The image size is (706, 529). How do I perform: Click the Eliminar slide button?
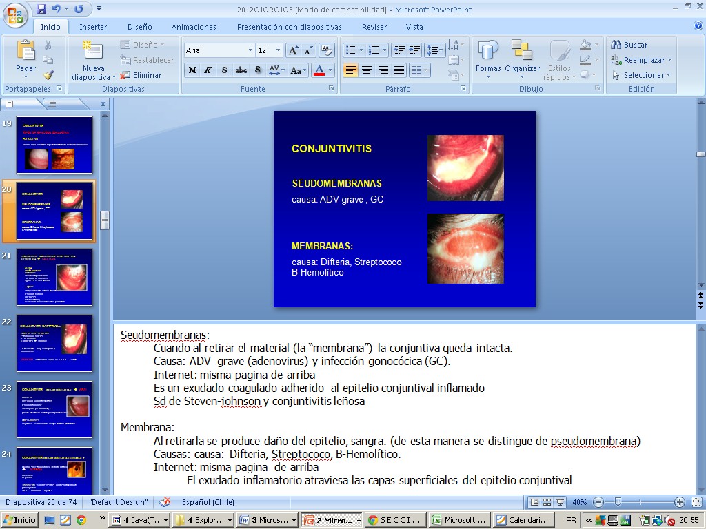click(x=141, y=75)
